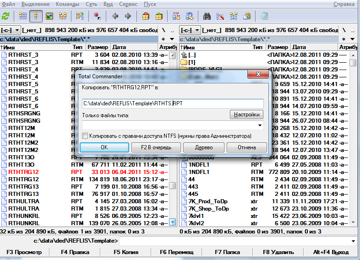
Task: Click the Pack files box icon
Action: [x=146, y=16]
